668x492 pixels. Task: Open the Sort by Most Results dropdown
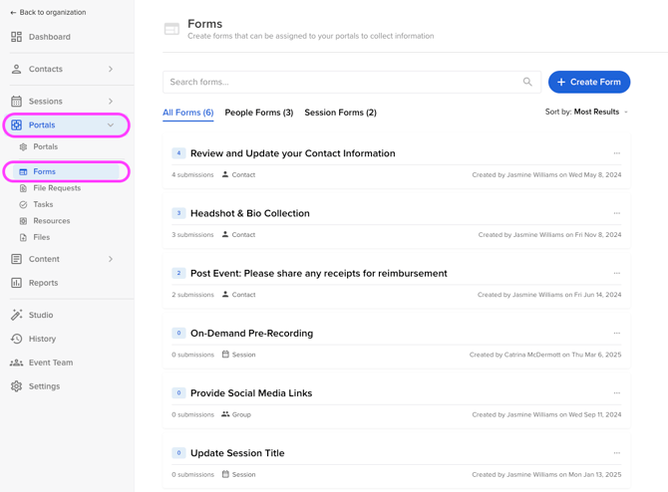point(587,113)
